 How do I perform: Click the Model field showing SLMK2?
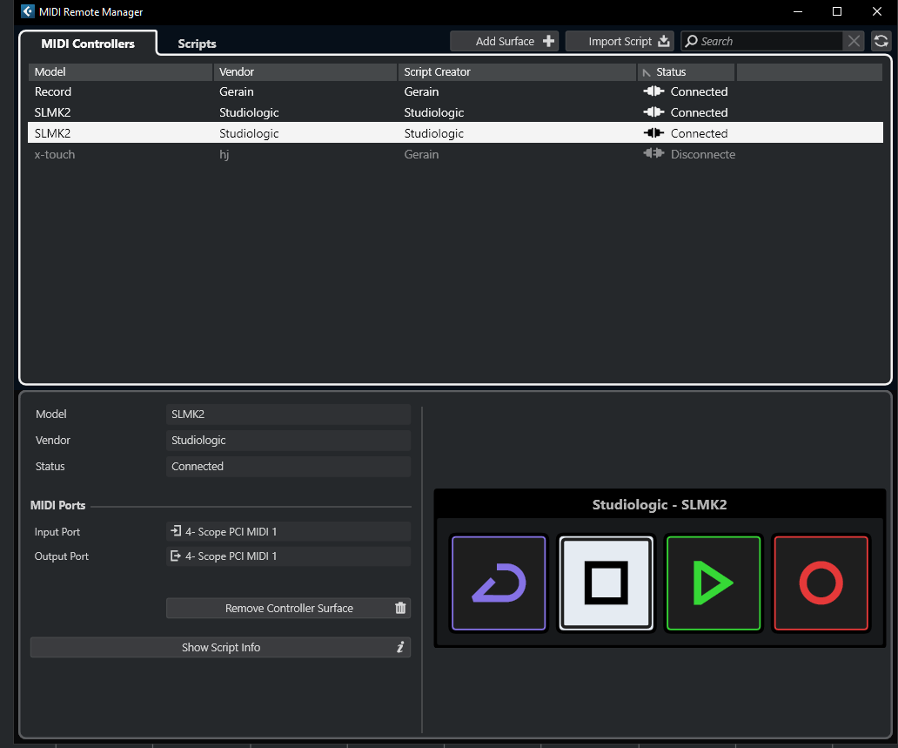coord(288,414)
